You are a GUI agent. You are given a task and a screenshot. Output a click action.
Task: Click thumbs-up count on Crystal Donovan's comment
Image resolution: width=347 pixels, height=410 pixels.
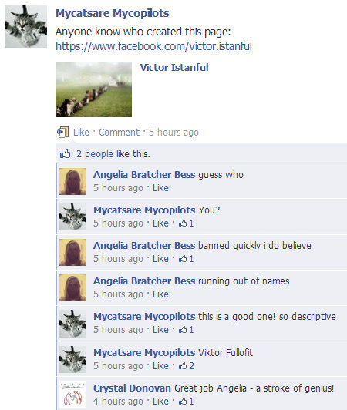point(186,401)
